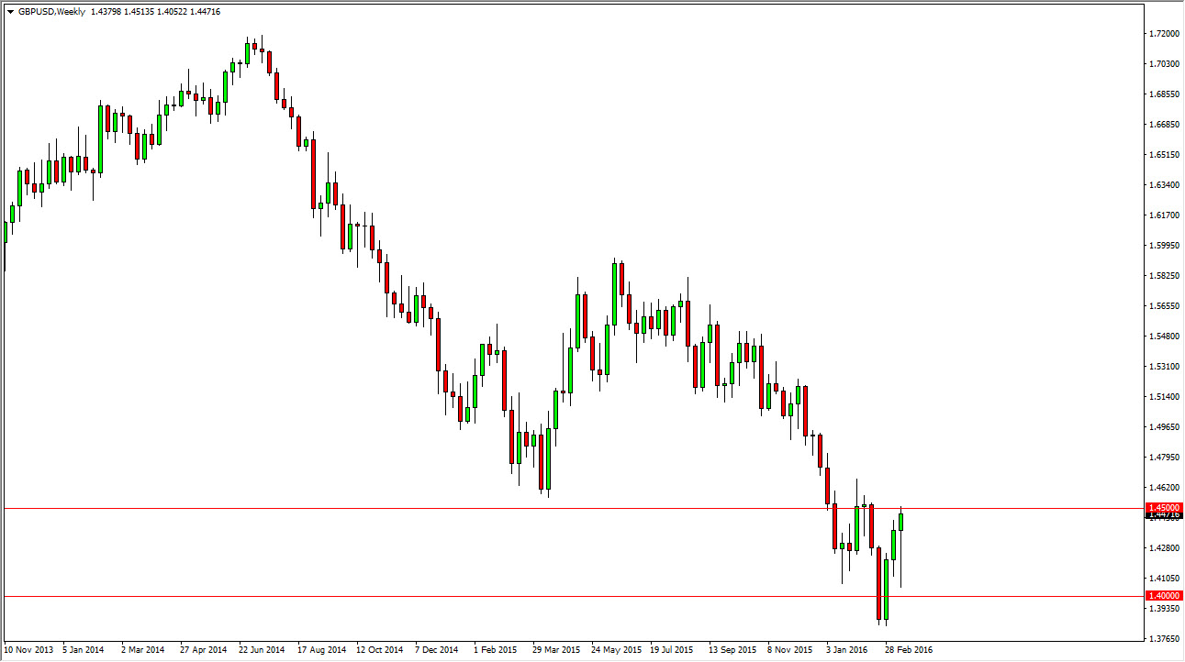Open the symbol dropdown arrow beside GBPUSD,Weekly

pyautogui.click(x=10, y=12)
